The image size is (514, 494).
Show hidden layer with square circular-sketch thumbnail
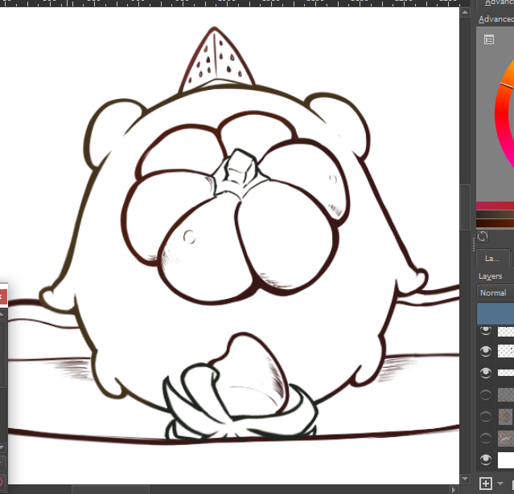point(486,416)
